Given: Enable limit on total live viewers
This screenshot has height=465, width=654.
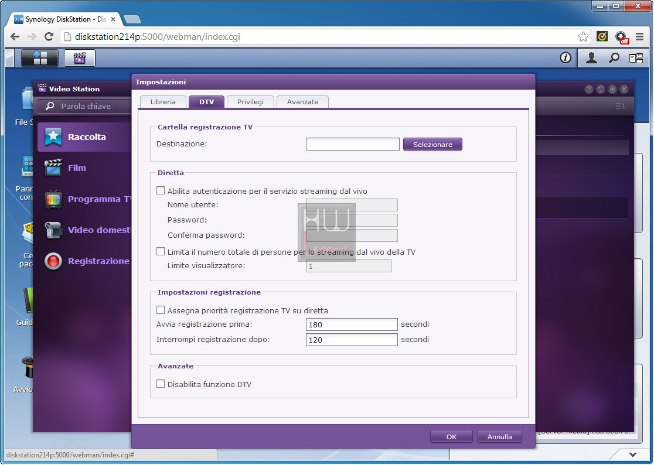Looking at the screenshot, I should coord(161,252).
